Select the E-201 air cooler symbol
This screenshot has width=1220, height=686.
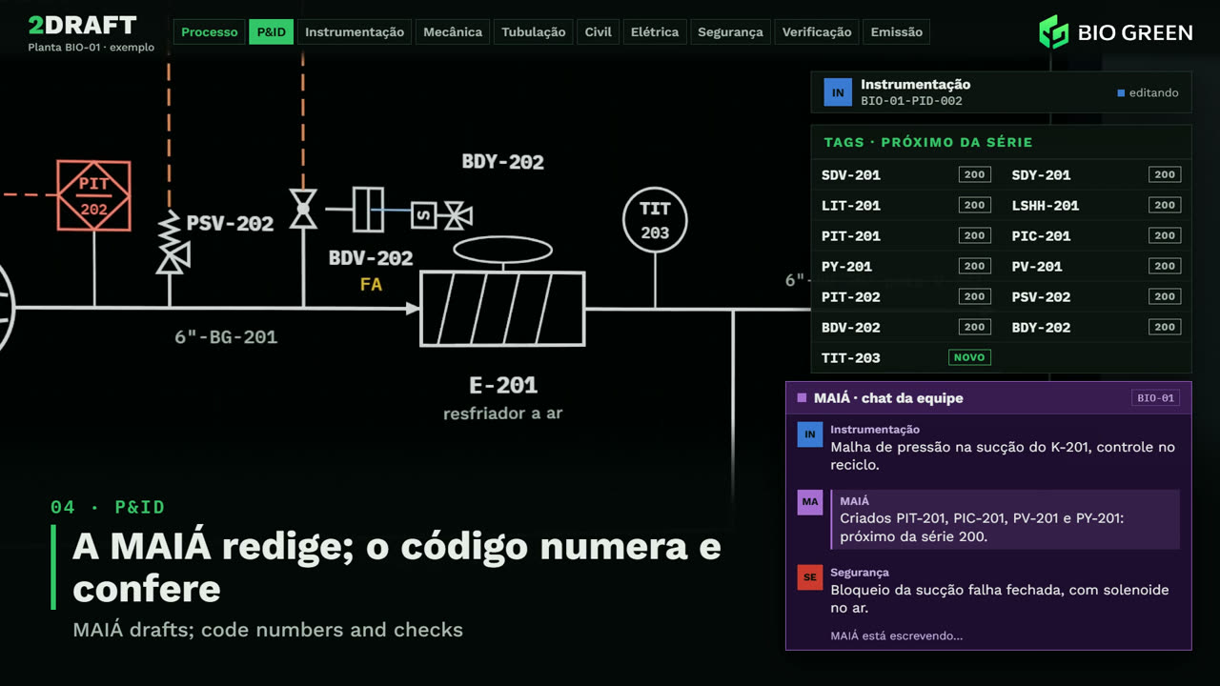tap(502, 308)
